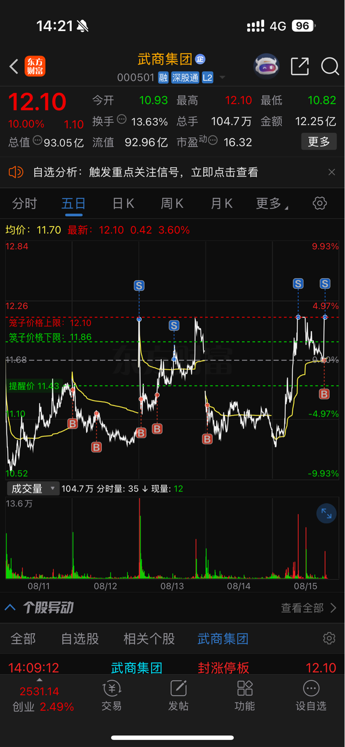Screen dimensions: 345x747
Task: Open the 自选分析 signal notice
Action: coord(145,172)
